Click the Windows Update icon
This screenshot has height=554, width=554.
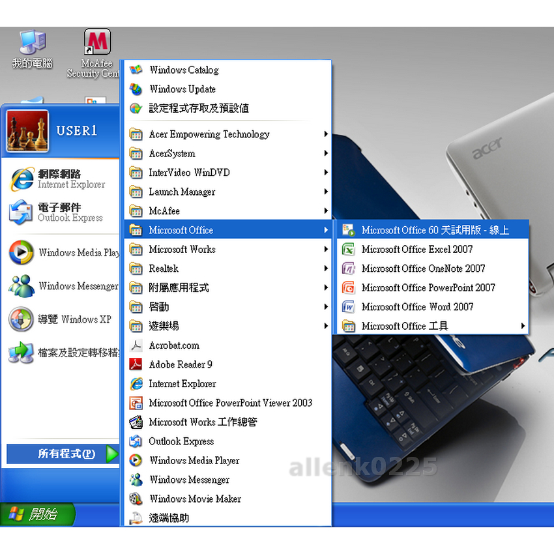tap(136, 89)
